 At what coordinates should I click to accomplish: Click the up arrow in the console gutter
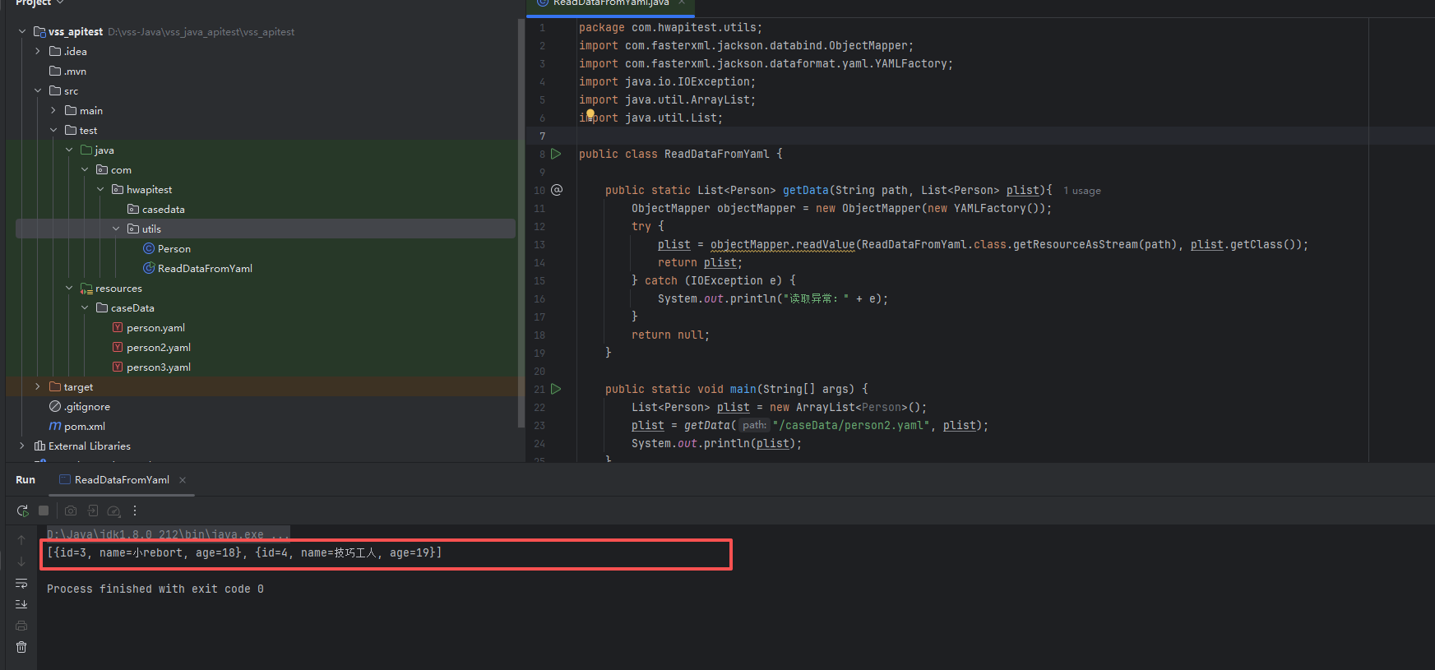point(21,540)
